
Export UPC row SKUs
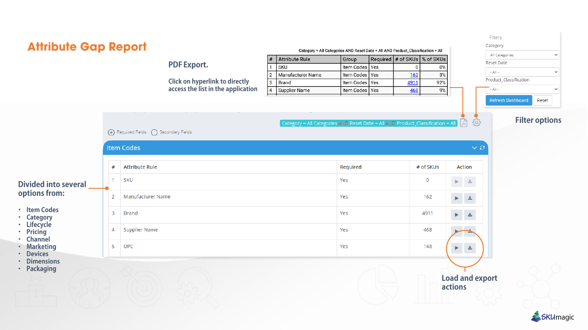(x=470, y=248)
